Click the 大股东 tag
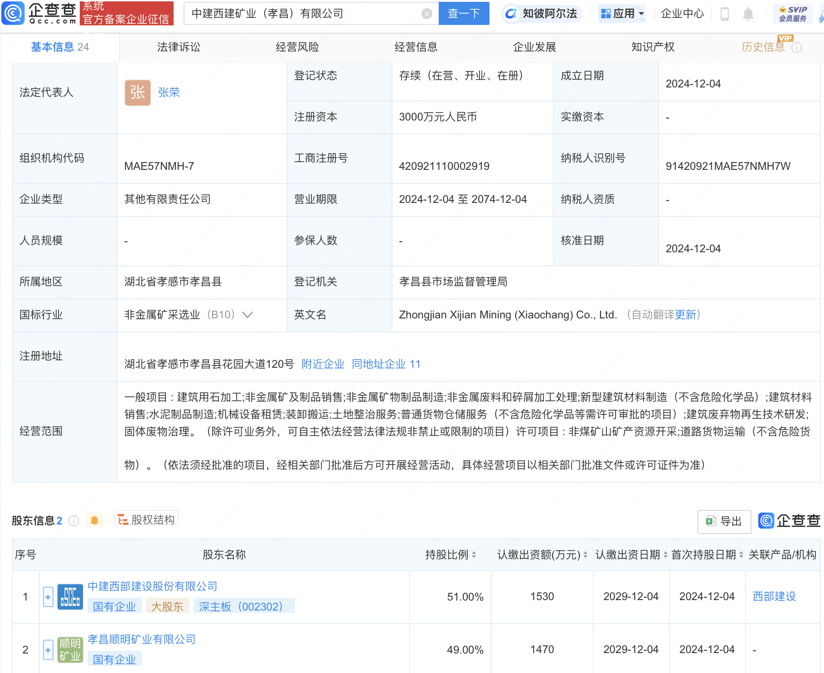This screenshot has height=673, width=824. pos(167,606)
